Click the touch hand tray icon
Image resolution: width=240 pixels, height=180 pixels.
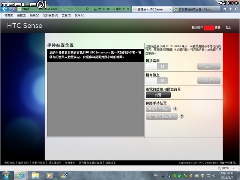(x=202, y=175)
